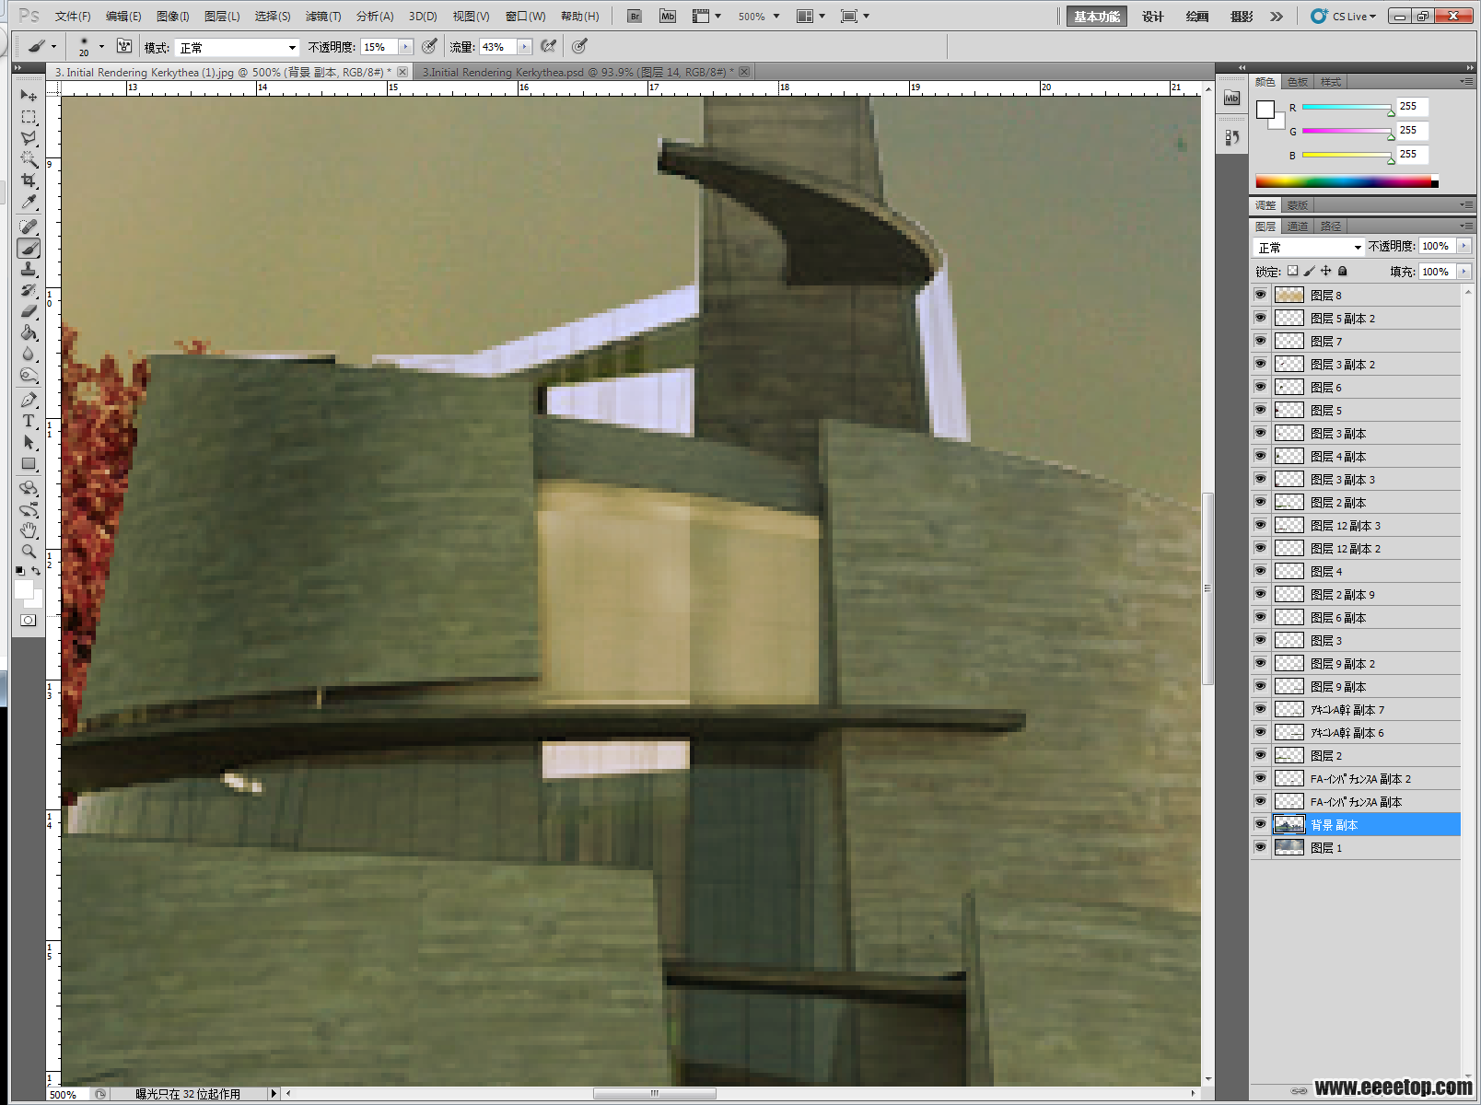Open the 图像(I) menu
1481x1105 pixels.
click(173, 17)
